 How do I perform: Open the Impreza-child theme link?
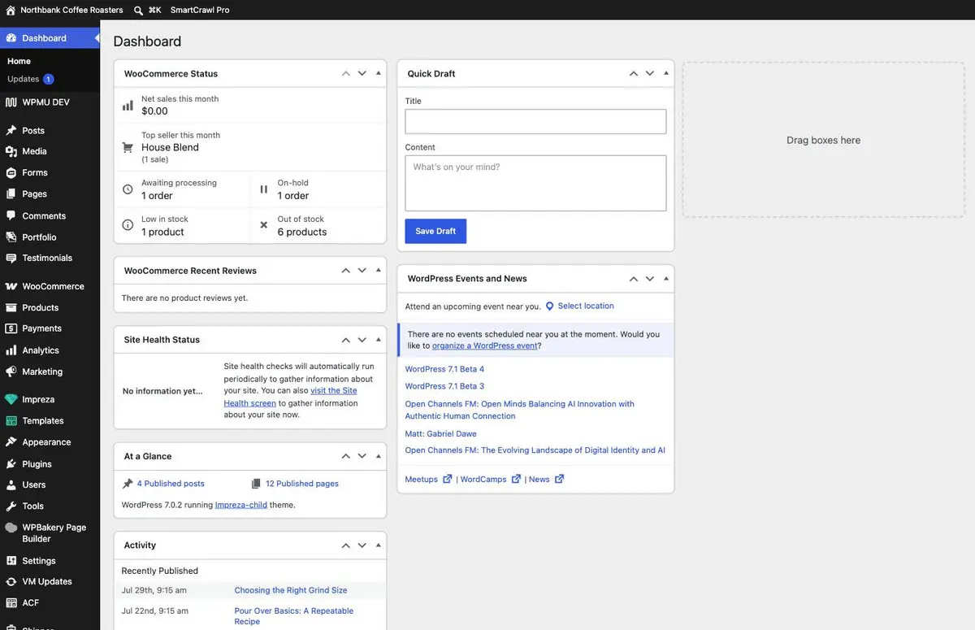240,505
